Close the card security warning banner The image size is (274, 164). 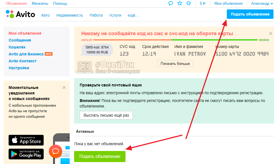click(270, 34)
